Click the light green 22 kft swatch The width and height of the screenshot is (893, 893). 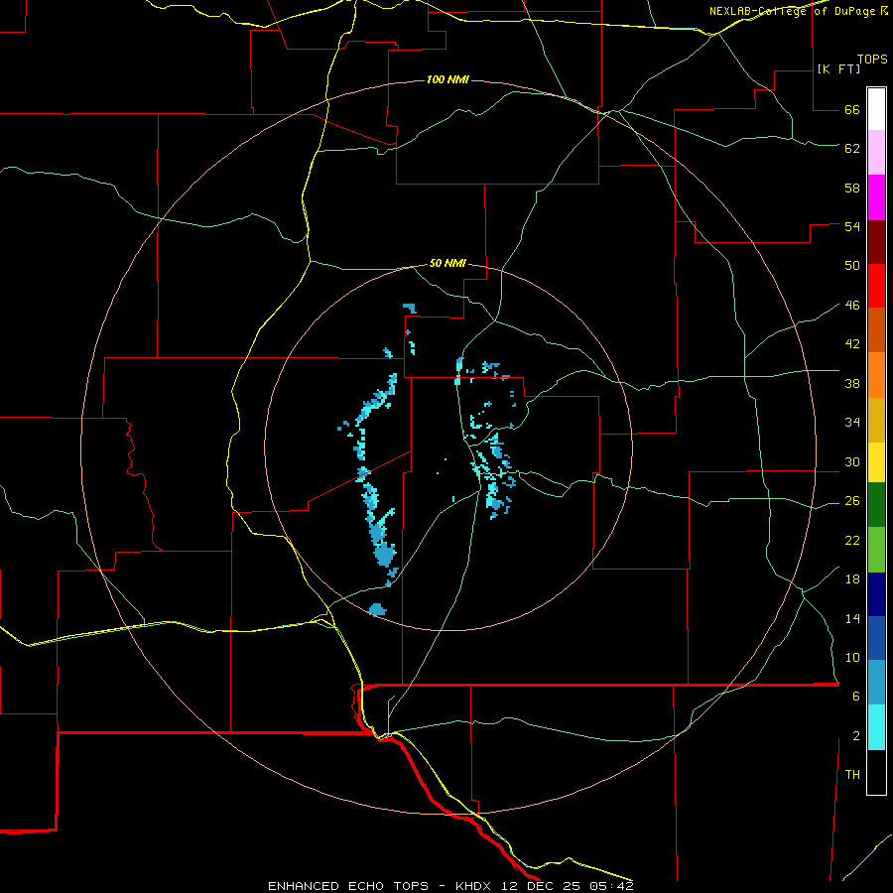(x=876, y=550)
